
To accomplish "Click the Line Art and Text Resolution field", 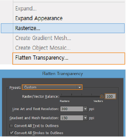I will [72, 109].
